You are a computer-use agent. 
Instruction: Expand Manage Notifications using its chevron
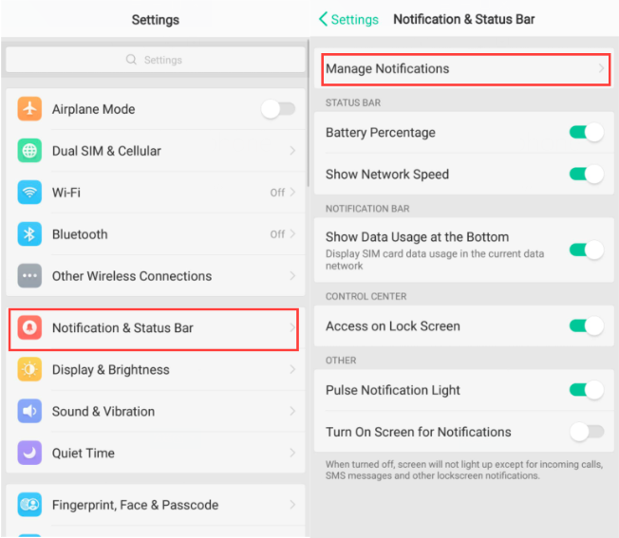pyautogui.click(x=601, y=68)
